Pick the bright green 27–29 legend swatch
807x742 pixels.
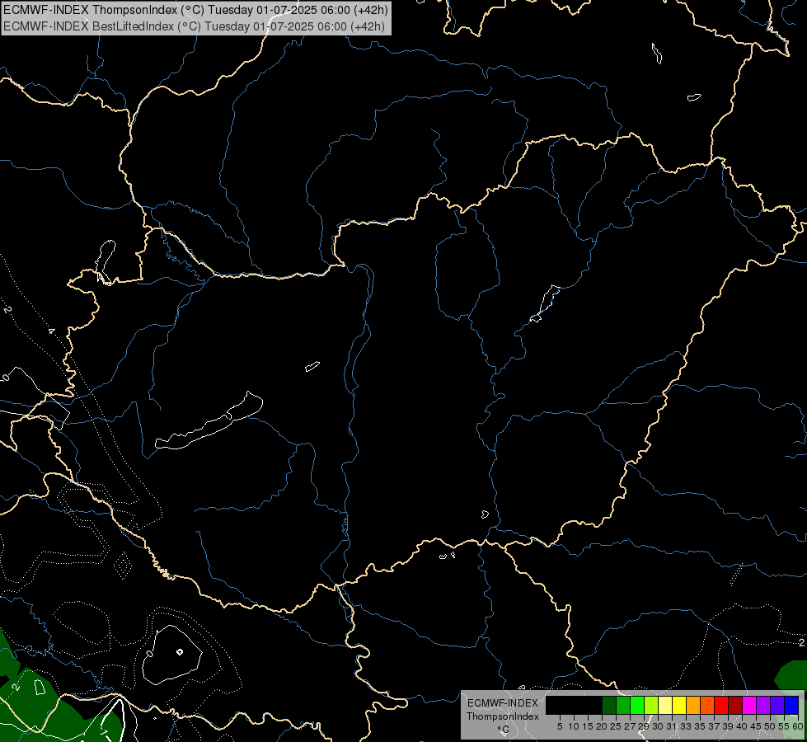pyautogui.click(x=637, y=706)
